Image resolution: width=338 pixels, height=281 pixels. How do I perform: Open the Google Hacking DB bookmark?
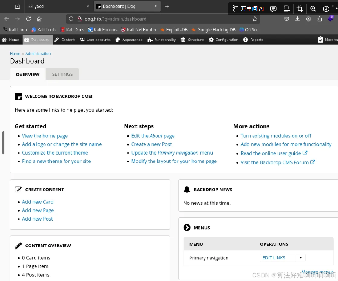point(213,30)
